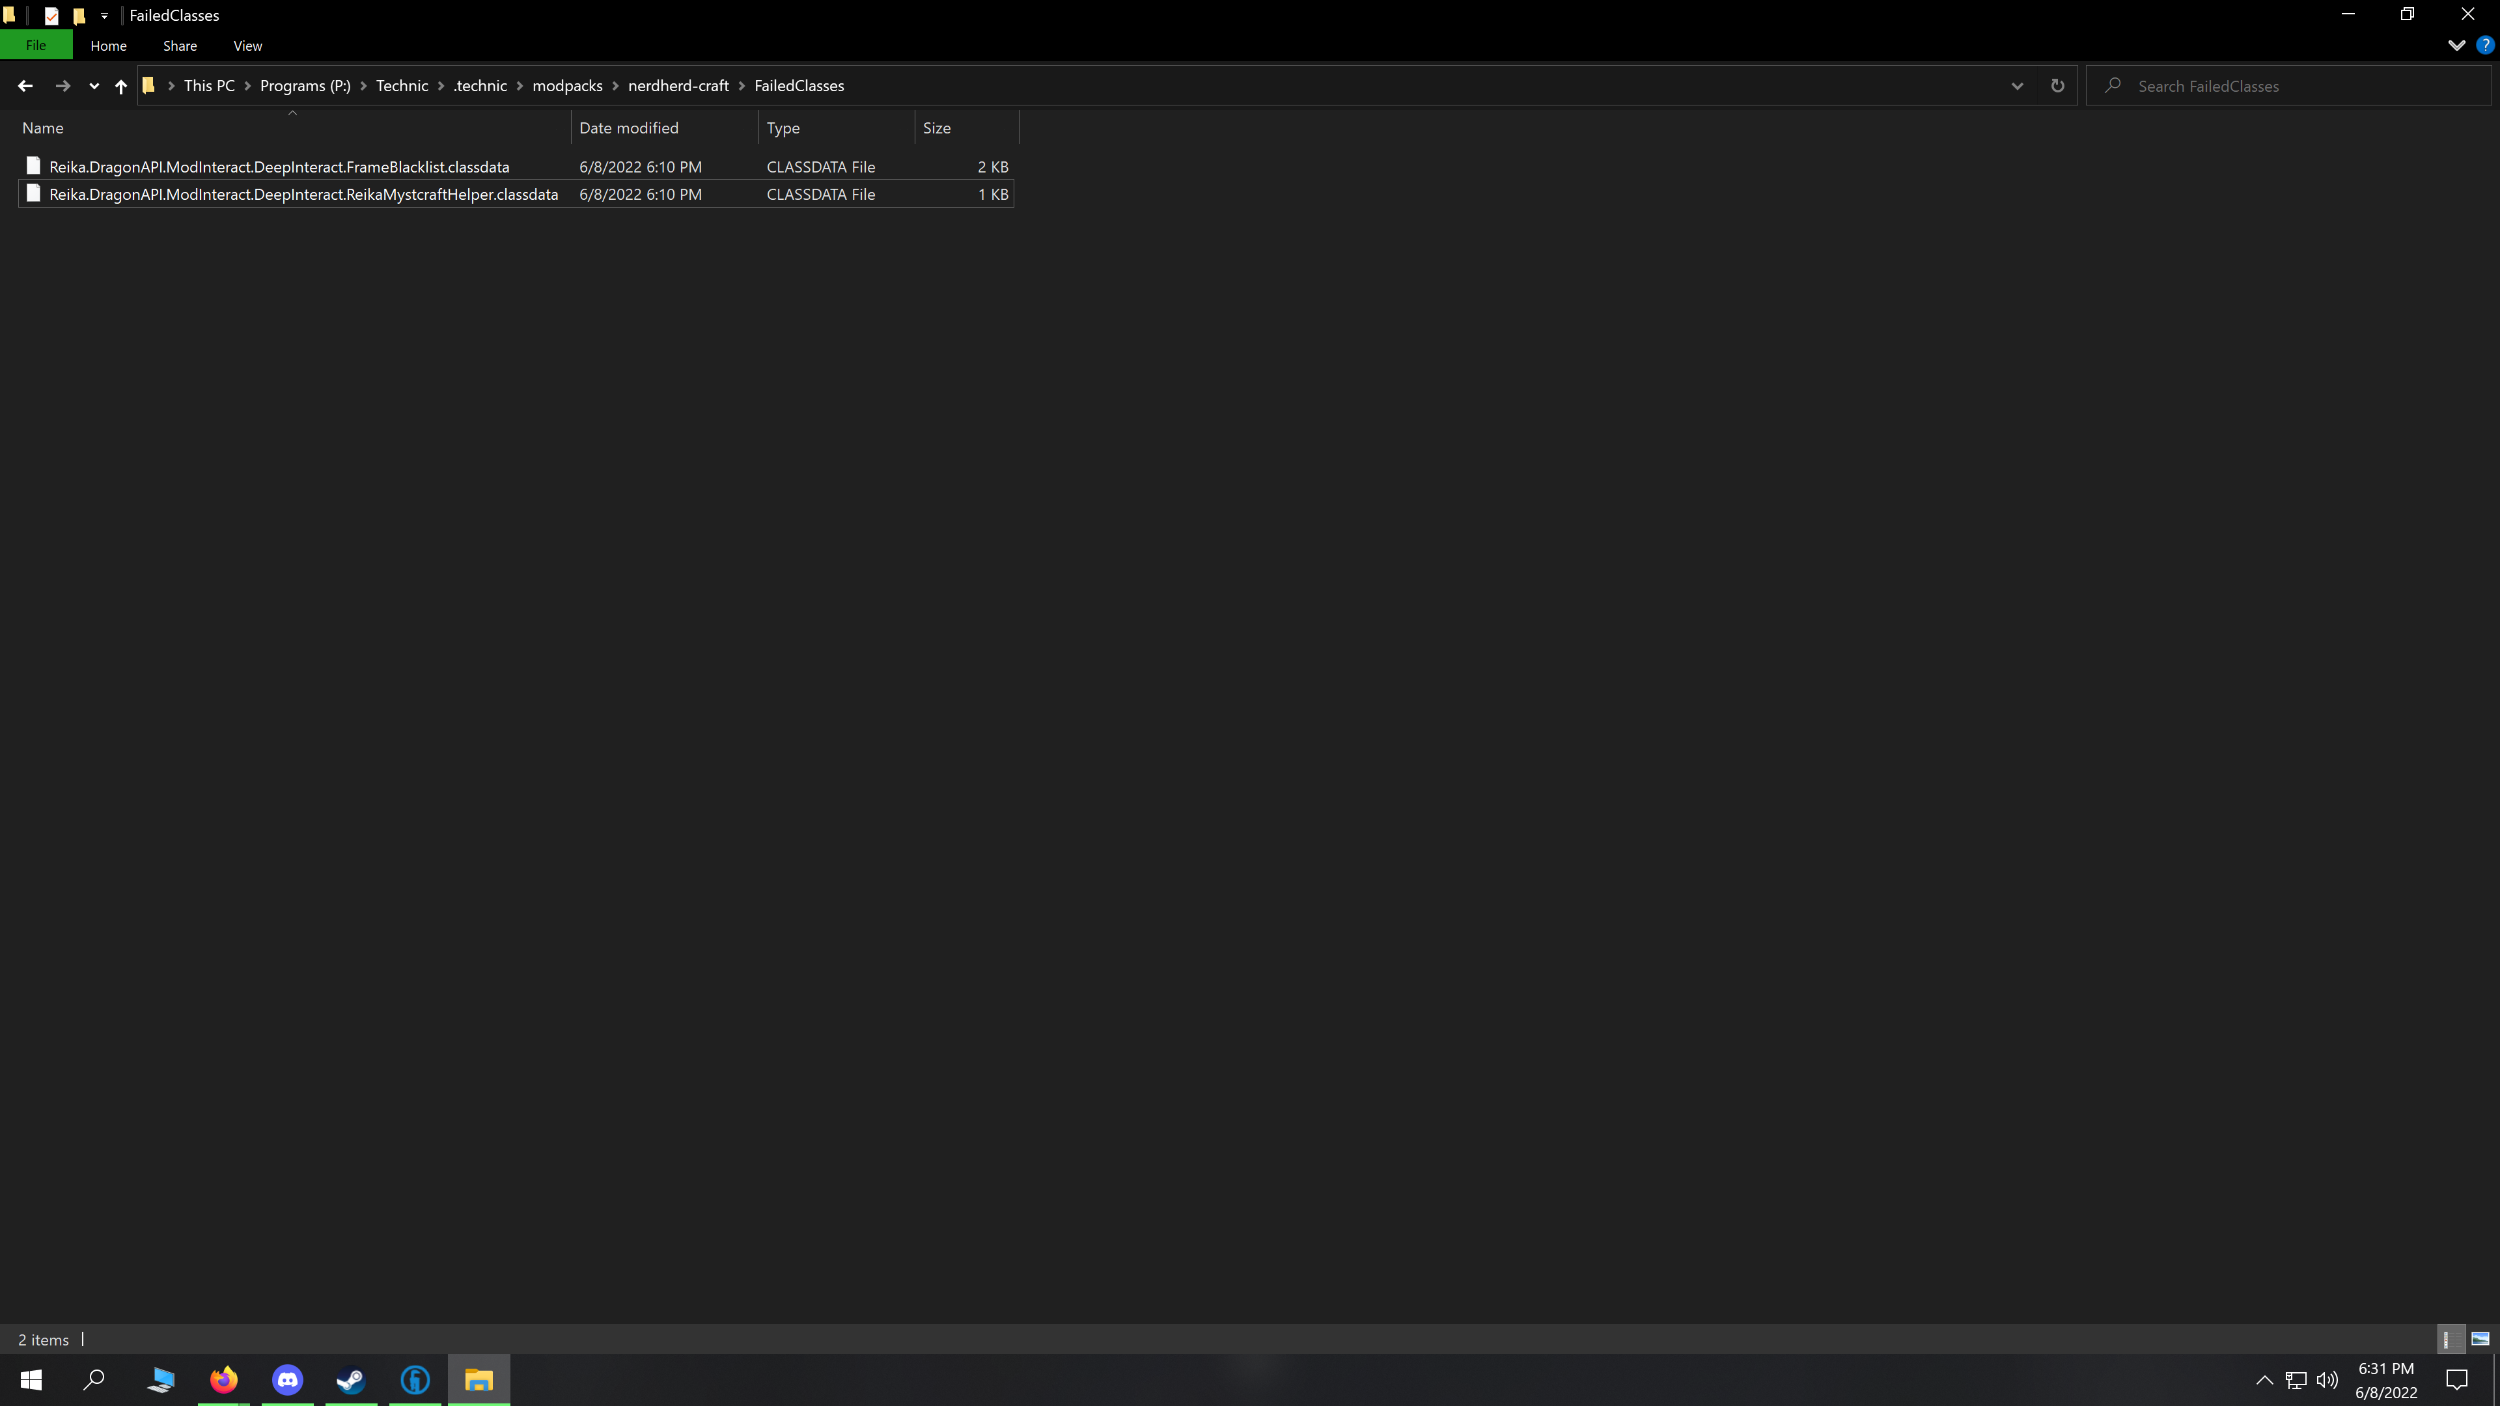
Task: Navigate to nerdherd-craft via the breadcrumb
Action: 677,85
